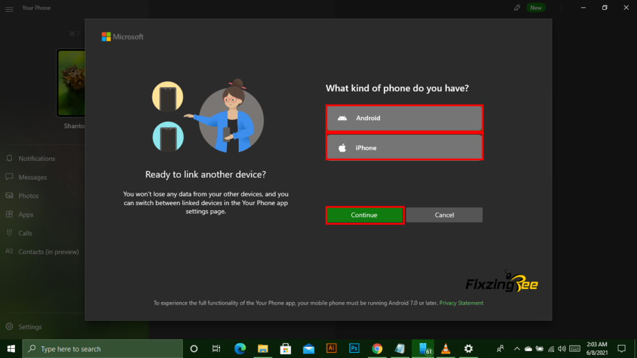Viewport: 637px width, 358px height.
Task: Click the pen feedback icon in title bar
Action: pyautogui.click(x=517, y=7)
